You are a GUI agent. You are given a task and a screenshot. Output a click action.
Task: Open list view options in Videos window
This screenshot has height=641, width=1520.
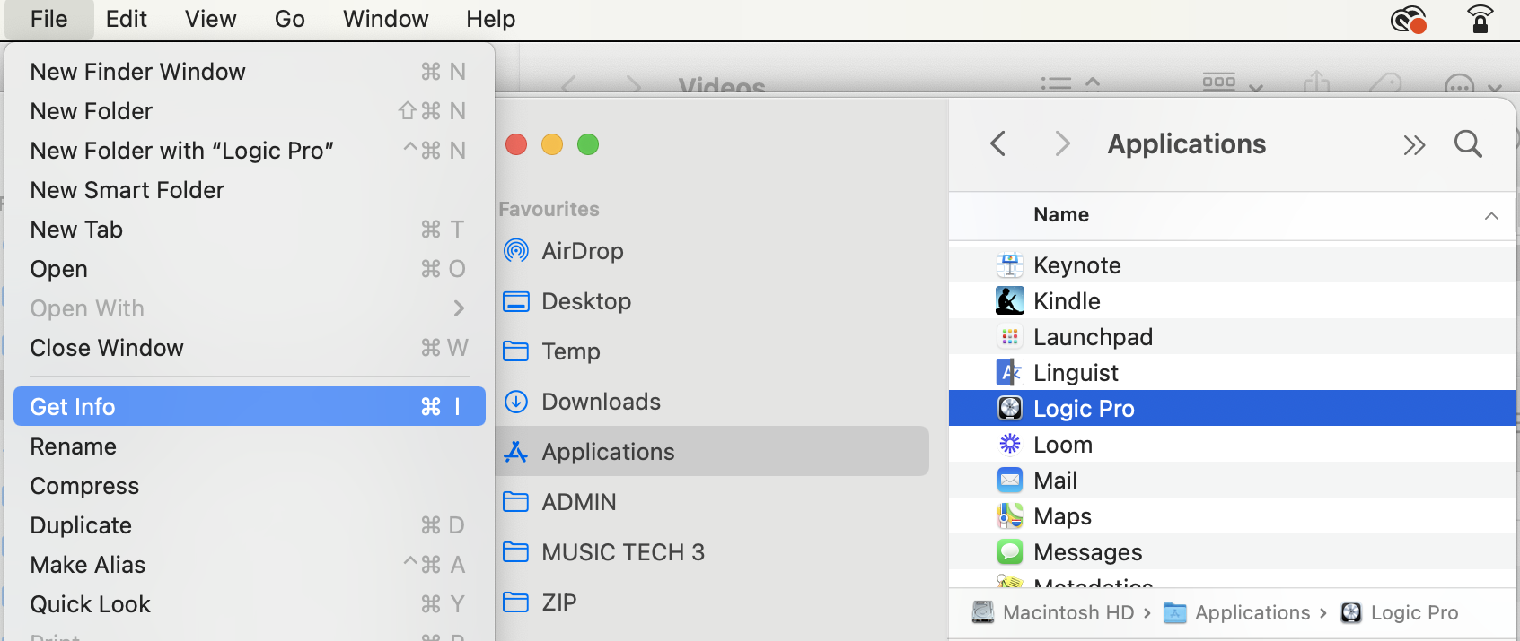(x=1069, y=83)
